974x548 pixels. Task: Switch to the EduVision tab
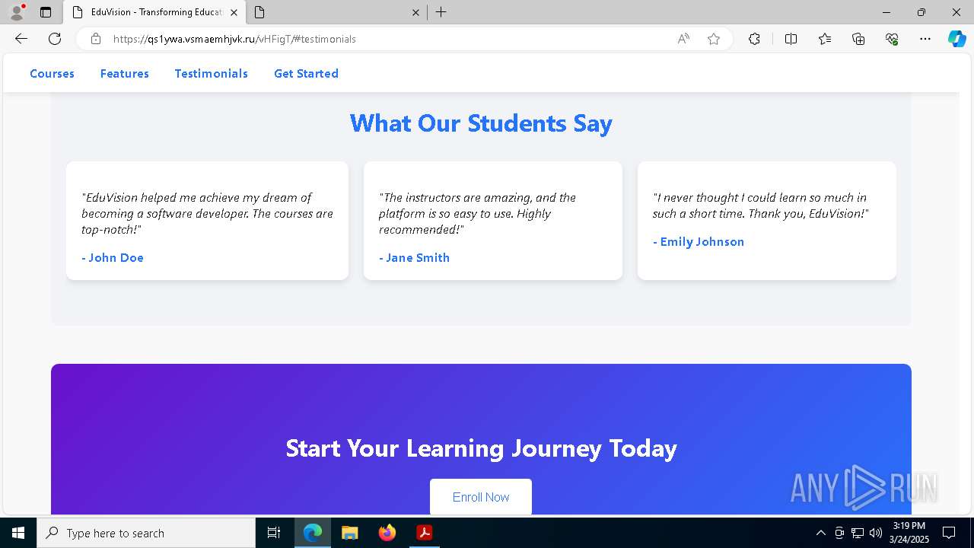(154, 12)
